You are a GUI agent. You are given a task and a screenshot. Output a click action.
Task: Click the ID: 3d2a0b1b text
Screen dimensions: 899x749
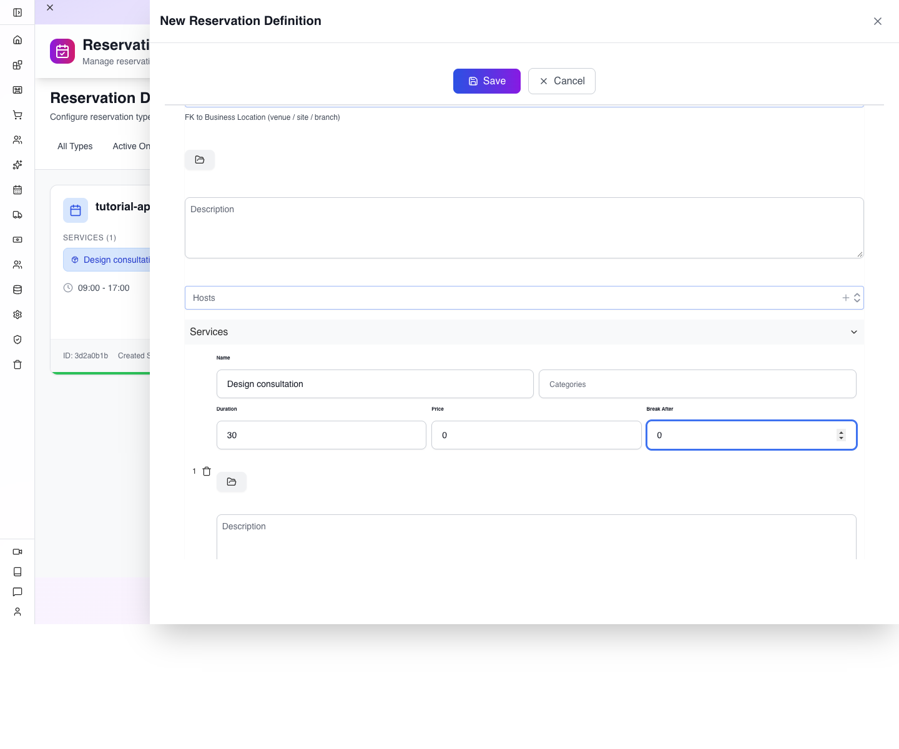pos(86,356)
